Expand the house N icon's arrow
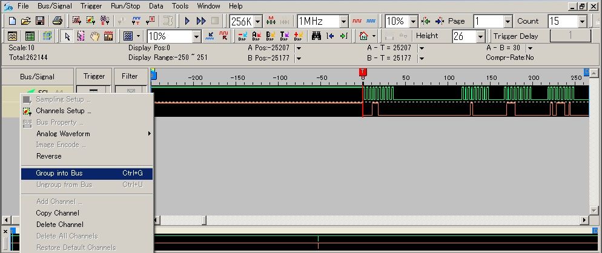The image size is (602, 253). tap(374, 36)
